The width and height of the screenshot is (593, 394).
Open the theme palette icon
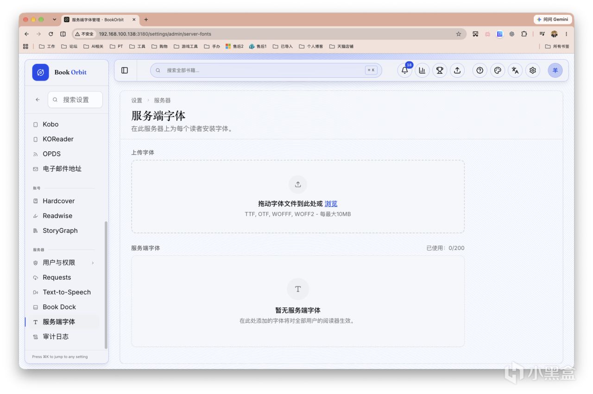498,70
